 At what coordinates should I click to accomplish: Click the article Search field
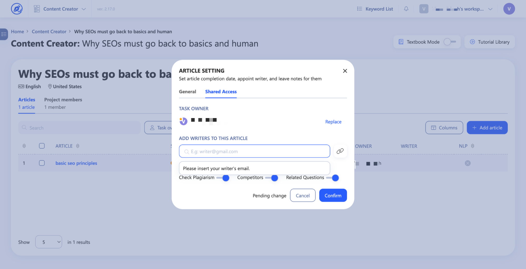[79, 128]
